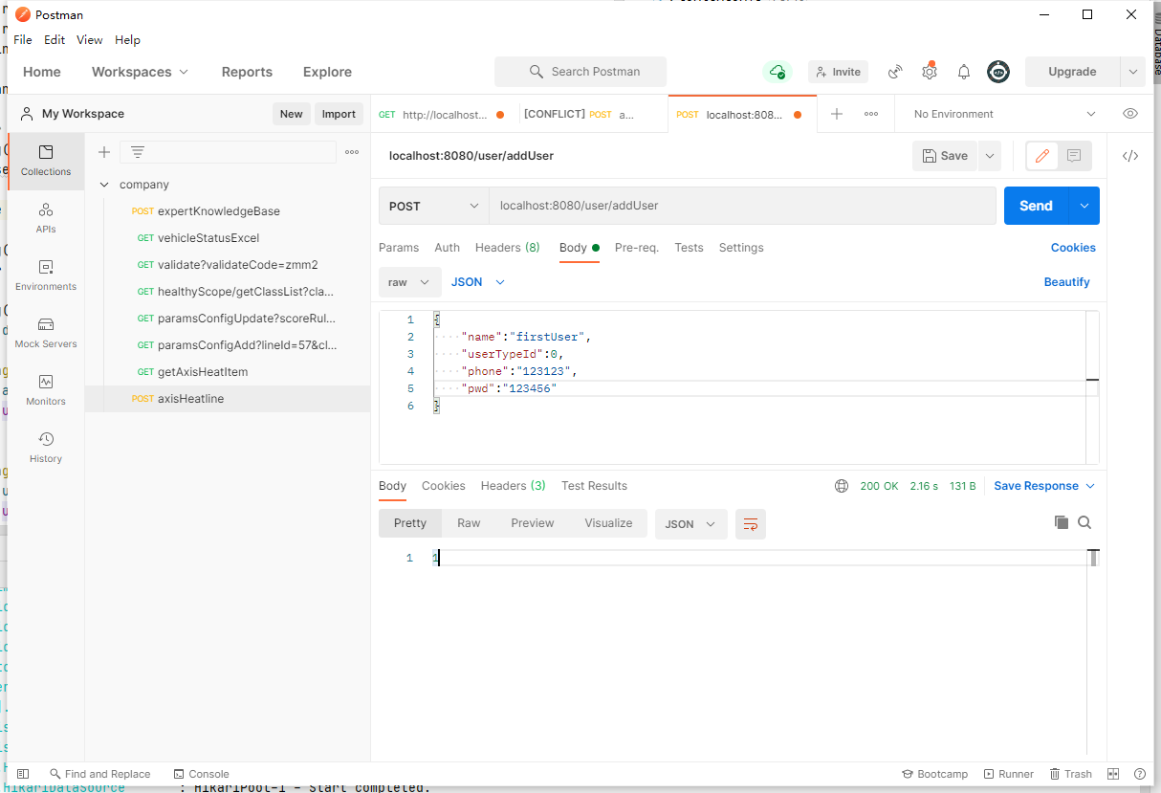The height and width of the screenshot is (793, 1161).
Task: Click the Beautify link
Action: 1067,282
